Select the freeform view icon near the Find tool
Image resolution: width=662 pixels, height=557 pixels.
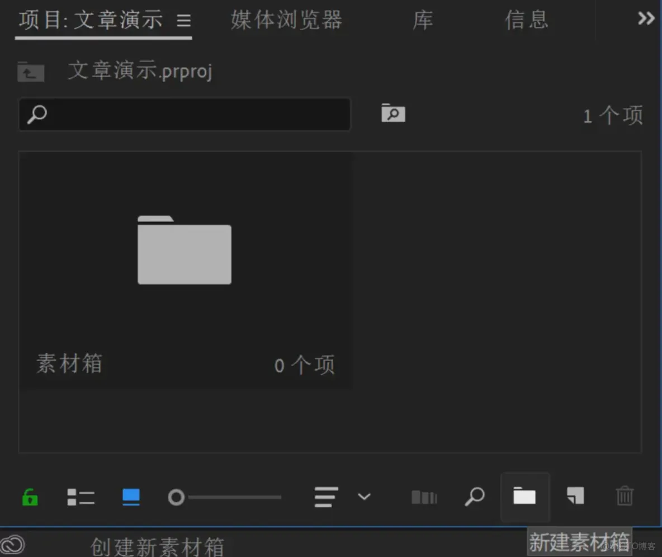[x=423, y=497]
